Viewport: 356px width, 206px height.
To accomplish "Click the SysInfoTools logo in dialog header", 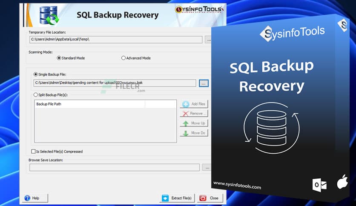I will [199, 9].
